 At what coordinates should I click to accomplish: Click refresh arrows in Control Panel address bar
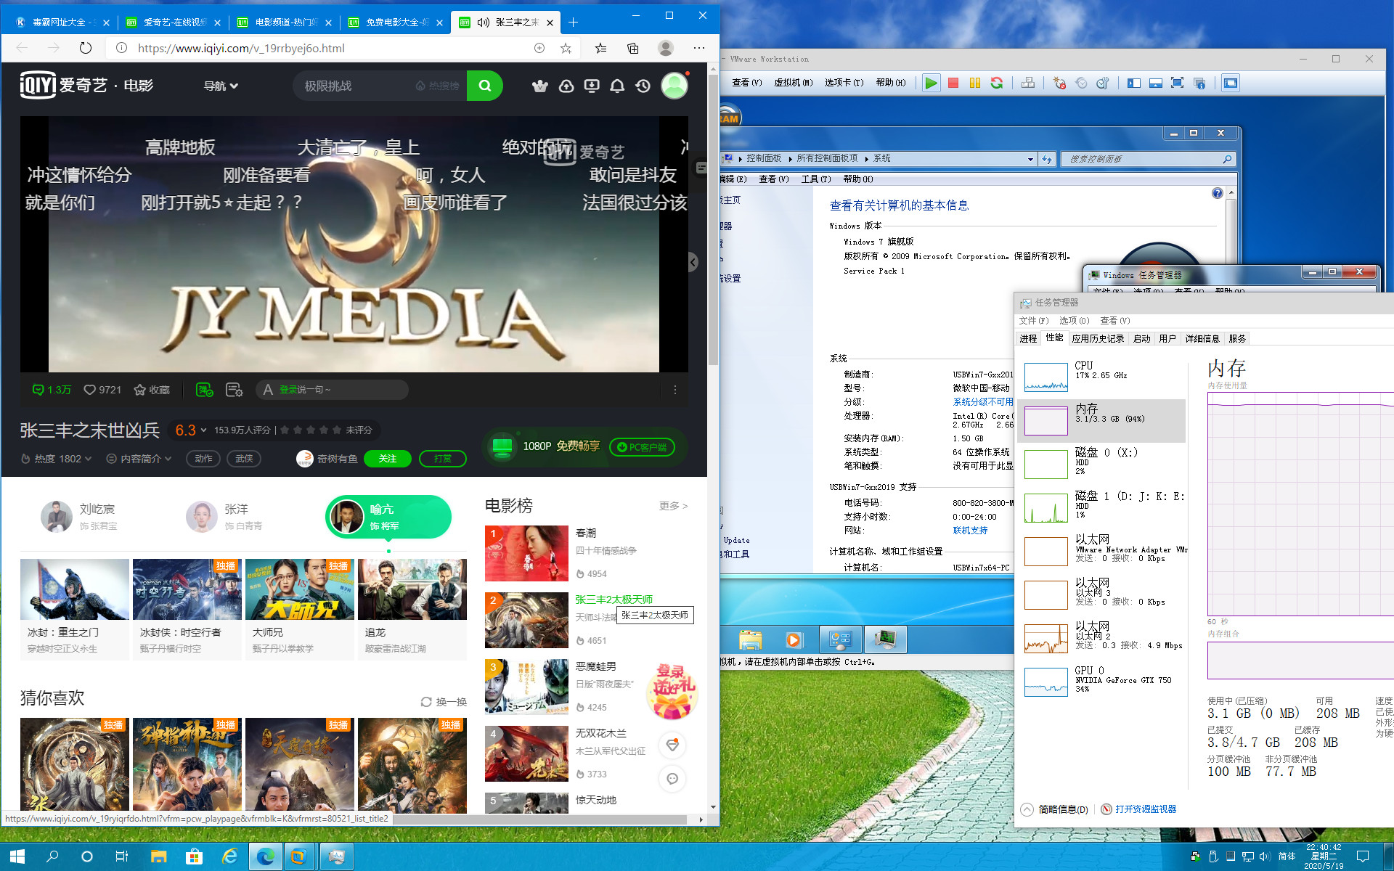click(1046, 159)
